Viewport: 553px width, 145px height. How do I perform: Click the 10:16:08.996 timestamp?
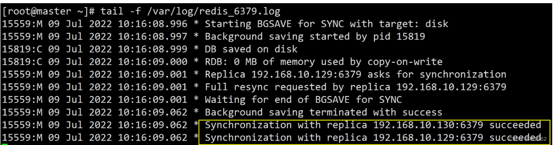coord(152,24)
